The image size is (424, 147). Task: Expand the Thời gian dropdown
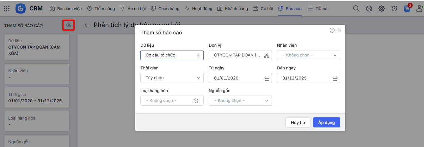pyautogui.click(x=172, y=78)
